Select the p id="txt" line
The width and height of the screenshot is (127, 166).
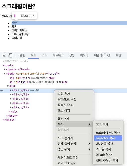38,82
